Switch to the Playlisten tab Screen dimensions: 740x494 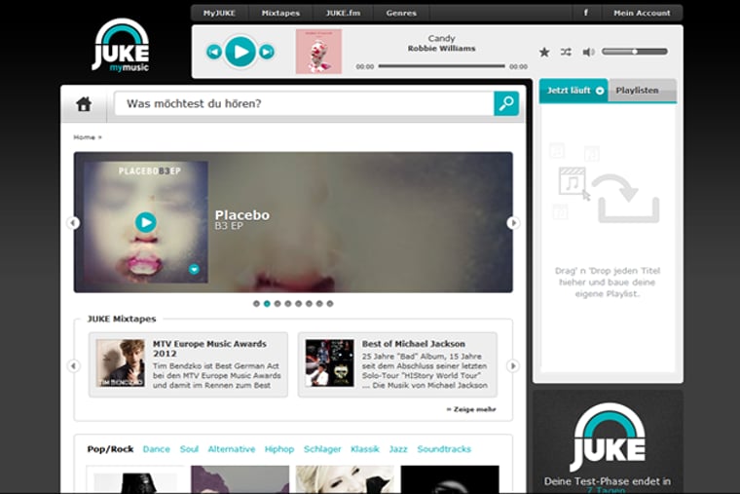[x=638, y=91]
